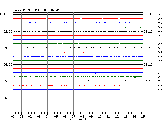Select the 06:00 CET time label

pyautogui.click(x=8, y=98)
